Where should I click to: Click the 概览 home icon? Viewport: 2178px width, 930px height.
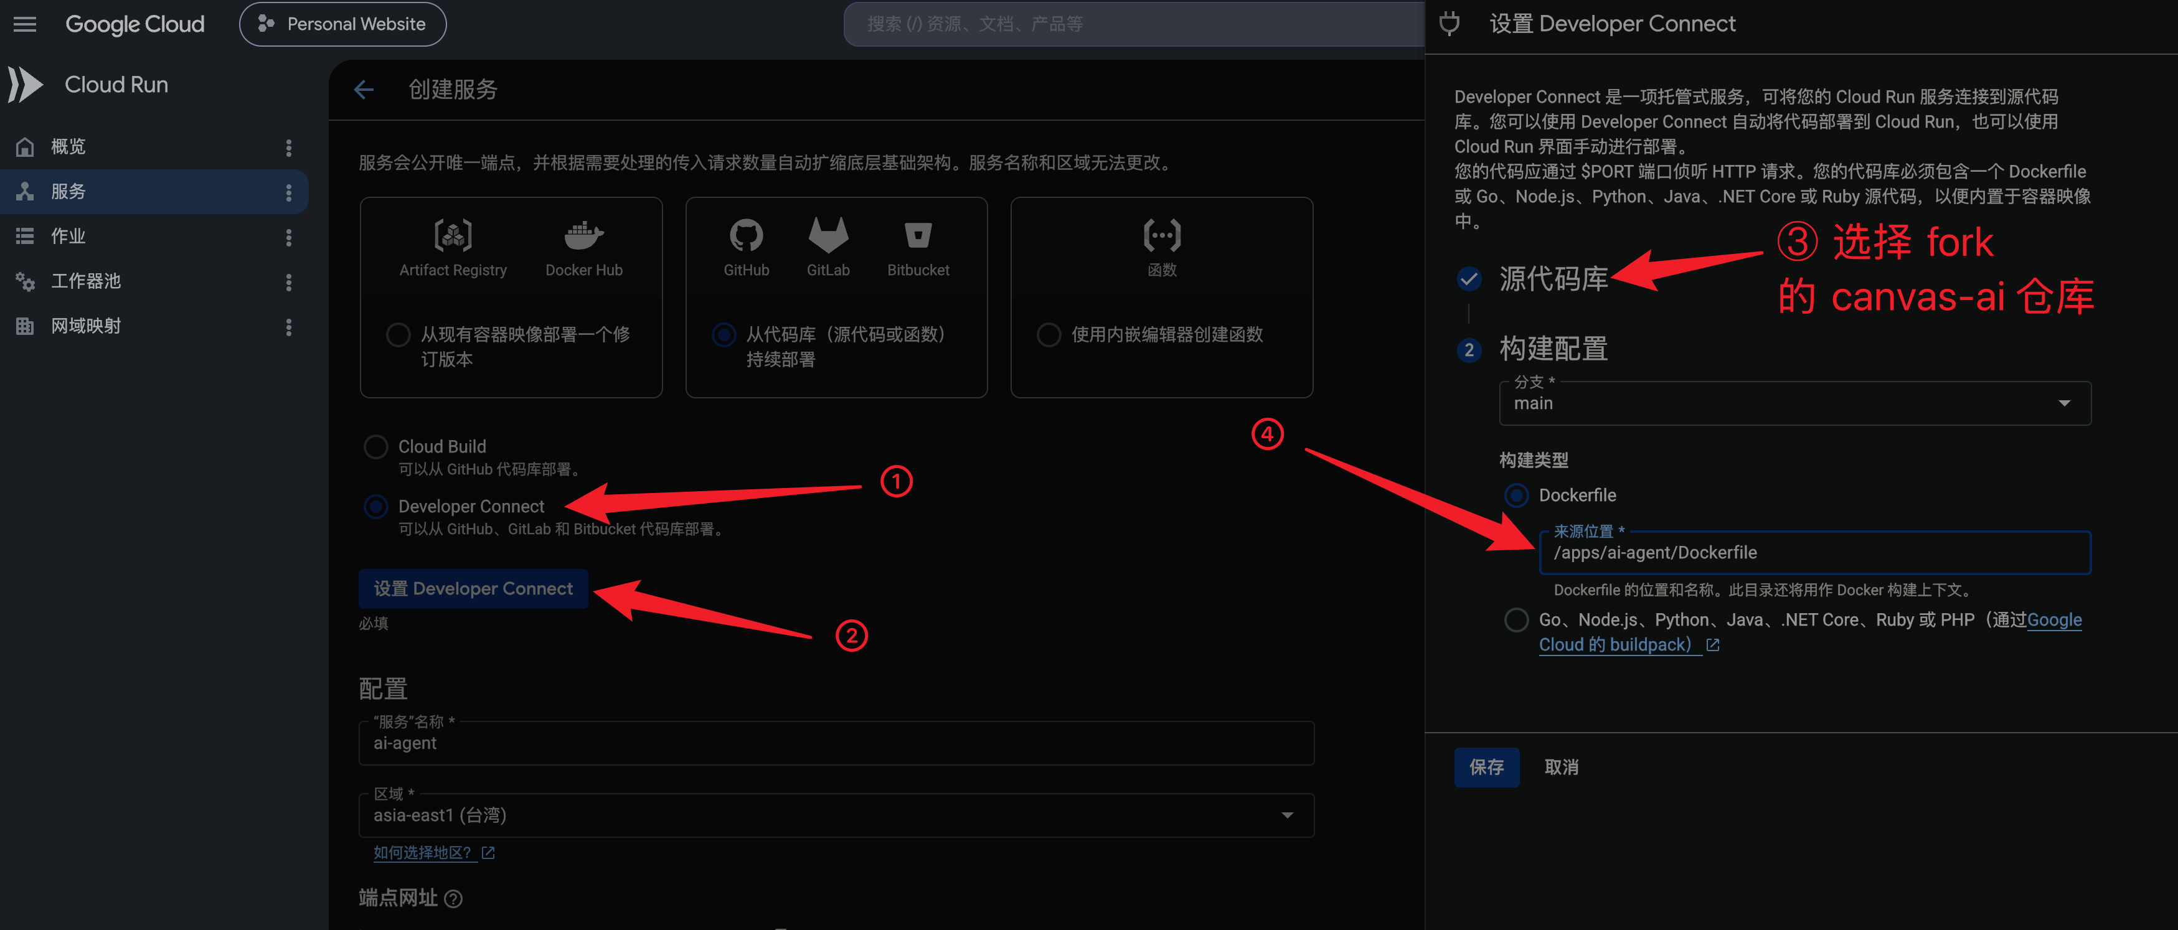(26, 146)
